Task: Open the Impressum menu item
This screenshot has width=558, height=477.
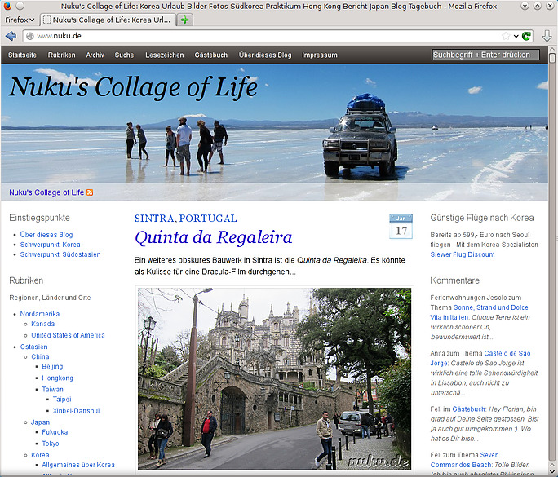Action: click(x=320, y=55)
